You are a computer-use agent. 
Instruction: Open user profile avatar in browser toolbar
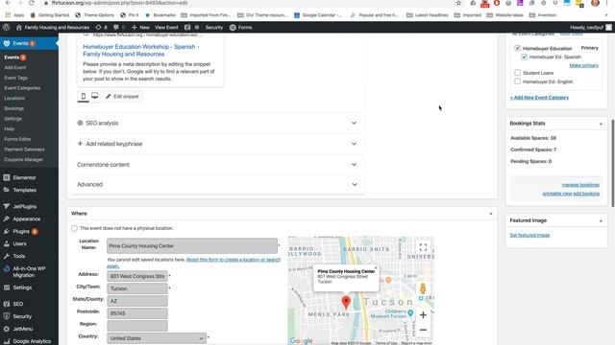[x=595, y=3]
